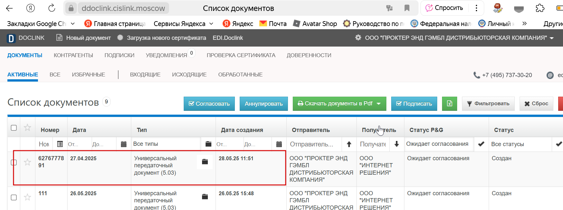Open calendar icon for Дата создания filter
Viewport: 563px width, 210px height.
[279, 144]
